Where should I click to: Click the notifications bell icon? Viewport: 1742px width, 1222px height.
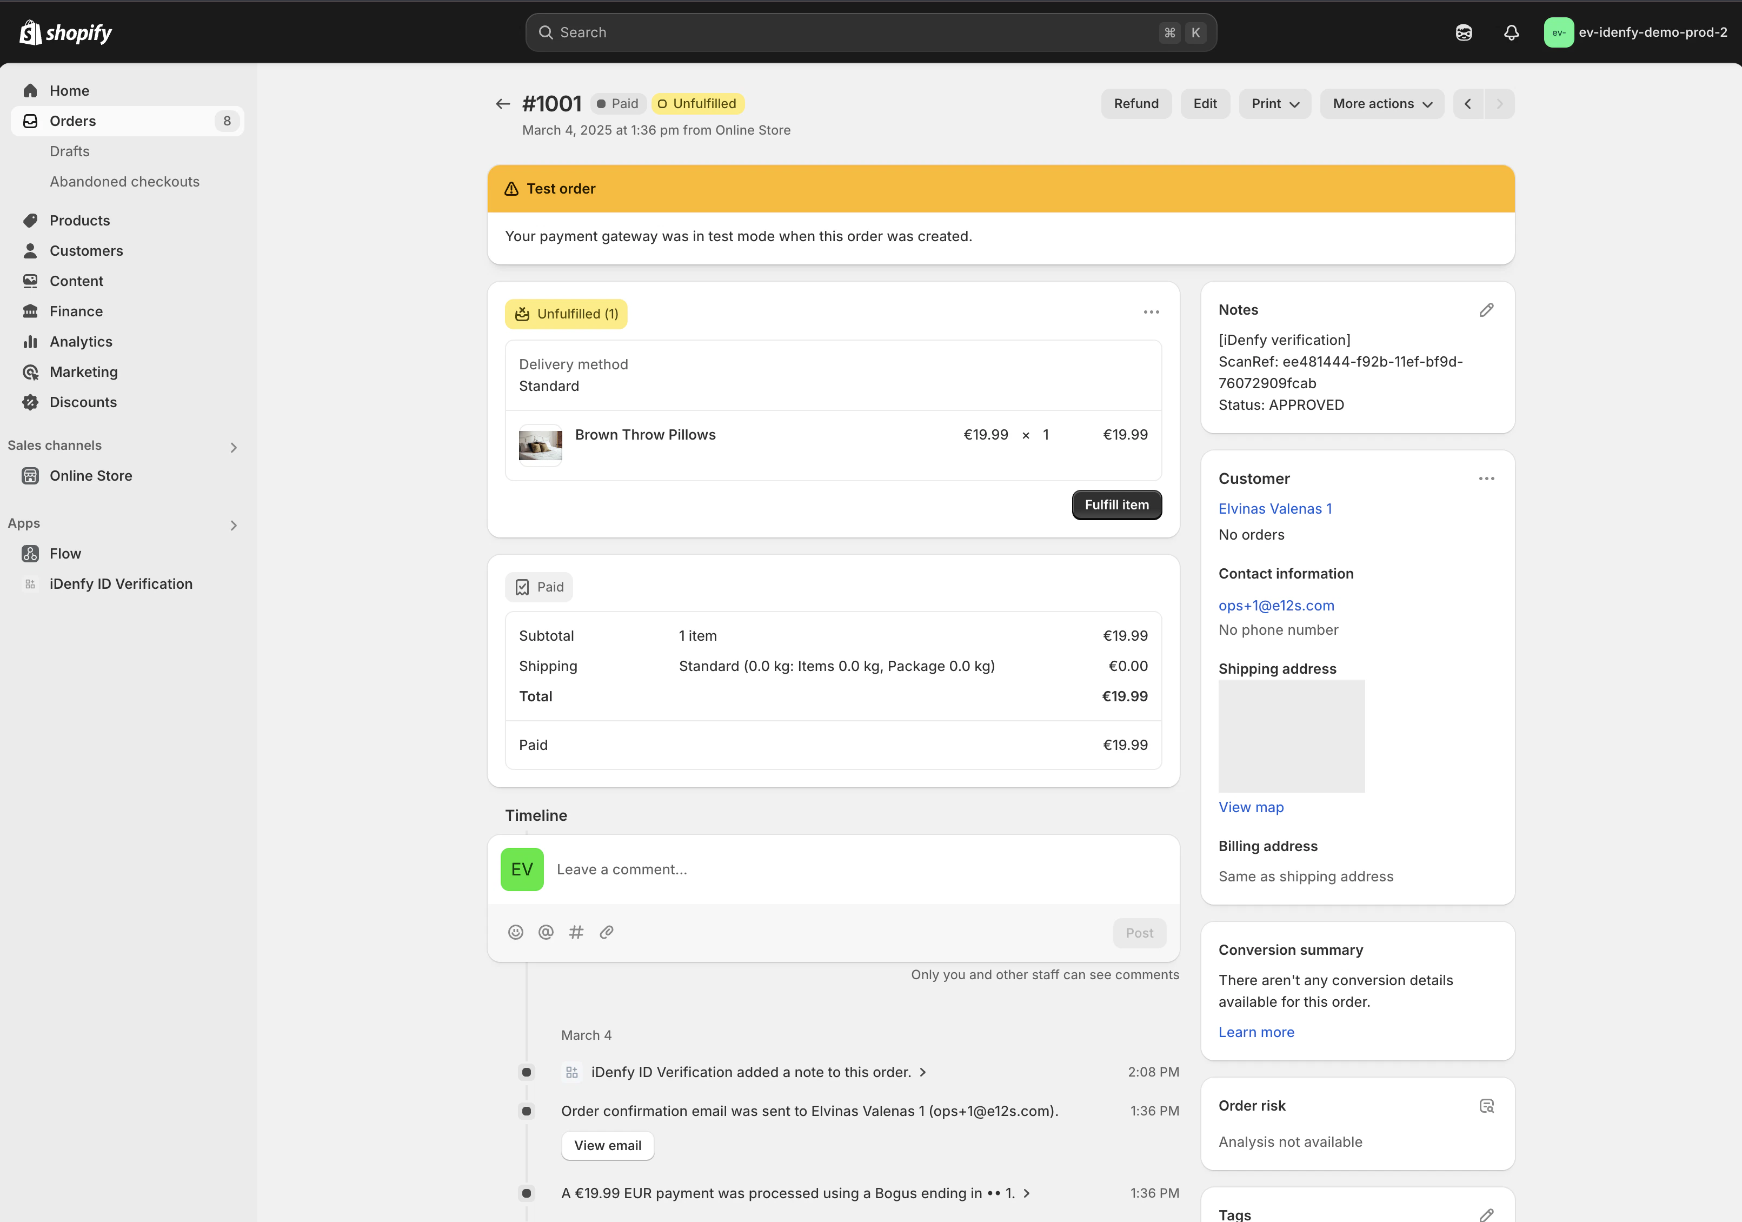click(x=1511, y=32)
